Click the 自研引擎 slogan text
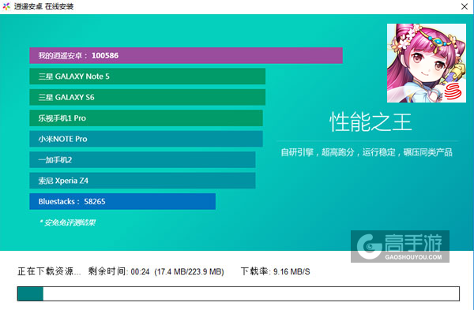This screenshot has height=310, width=474. 367,152
